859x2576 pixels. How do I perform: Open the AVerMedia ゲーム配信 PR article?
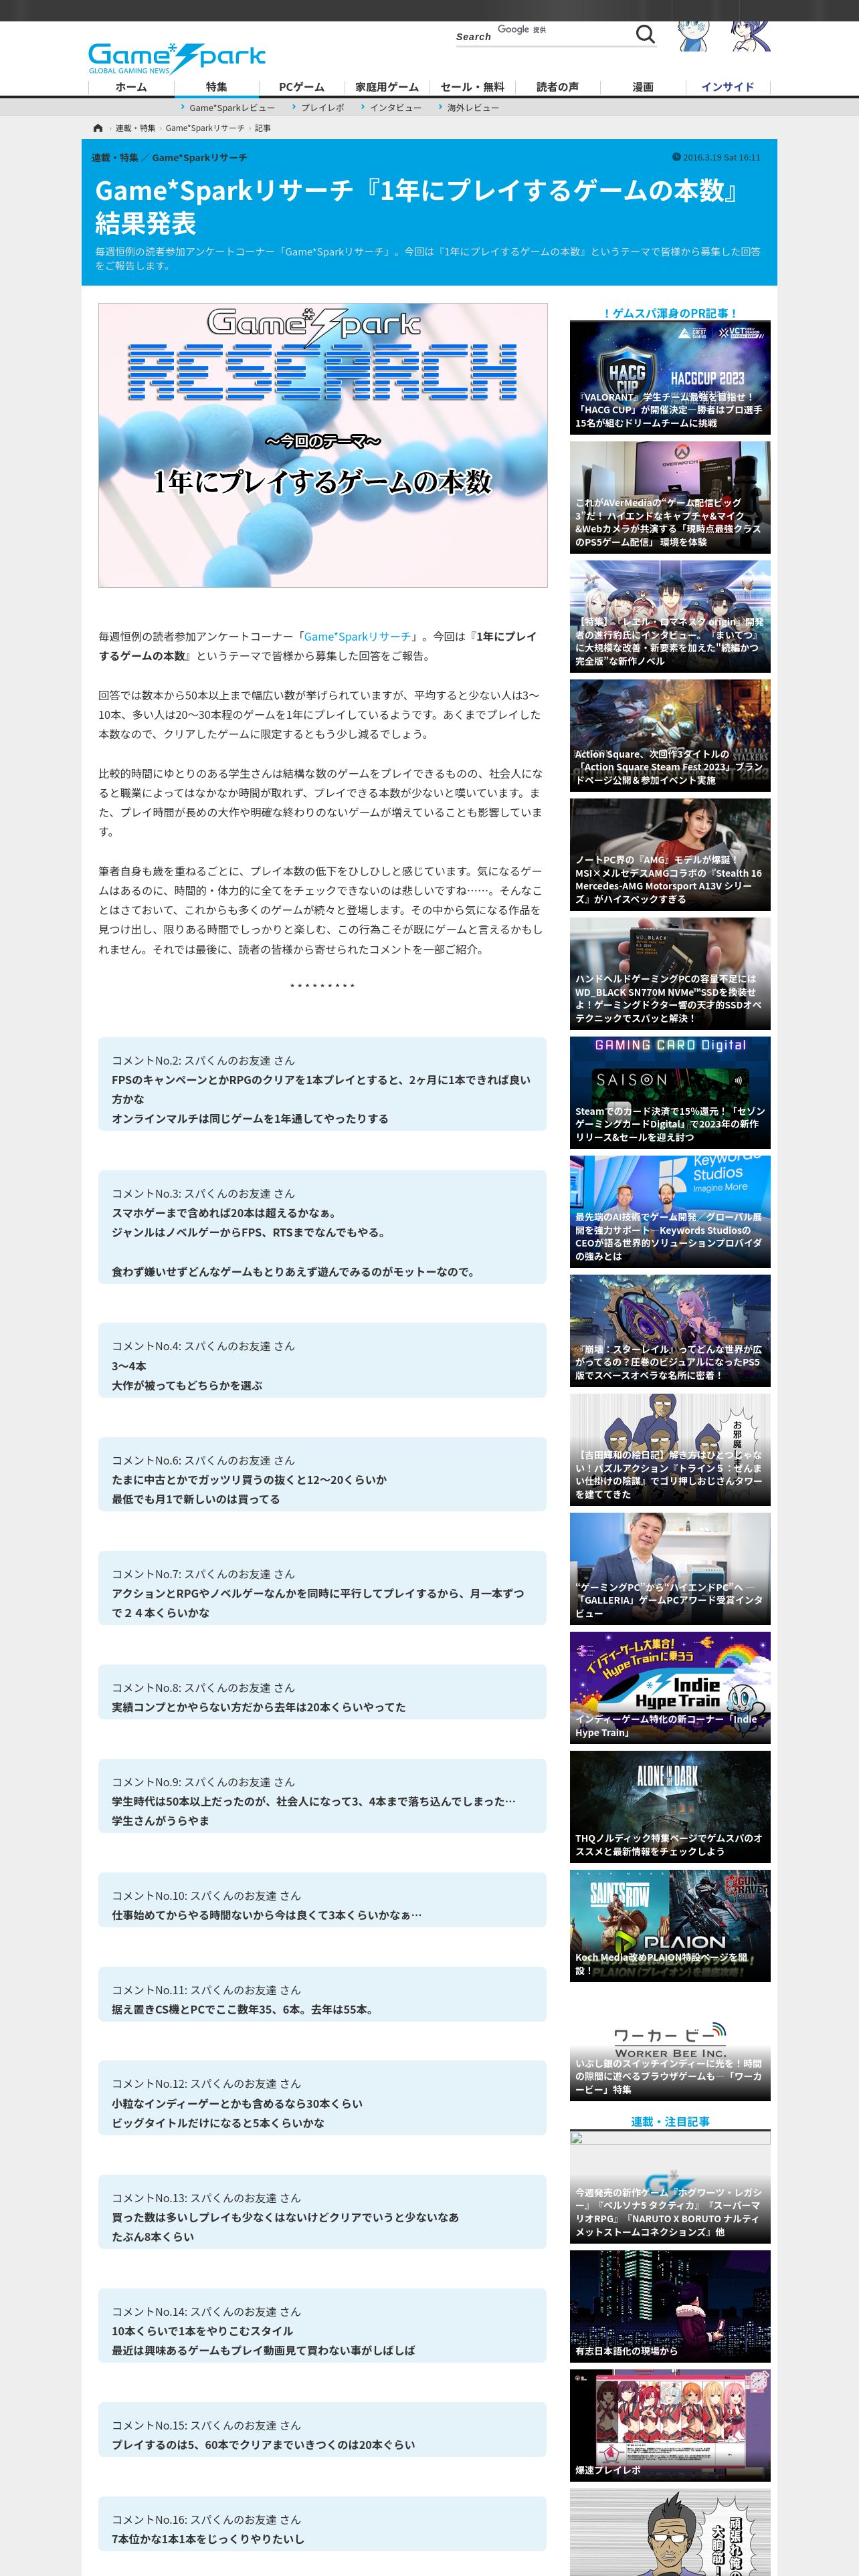point(670,497)
